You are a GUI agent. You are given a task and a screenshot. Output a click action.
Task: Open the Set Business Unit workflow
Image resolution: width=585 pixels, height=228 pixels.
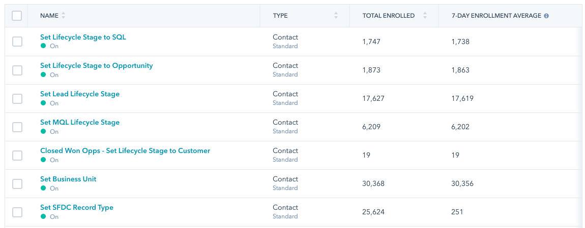coord(68,179)
